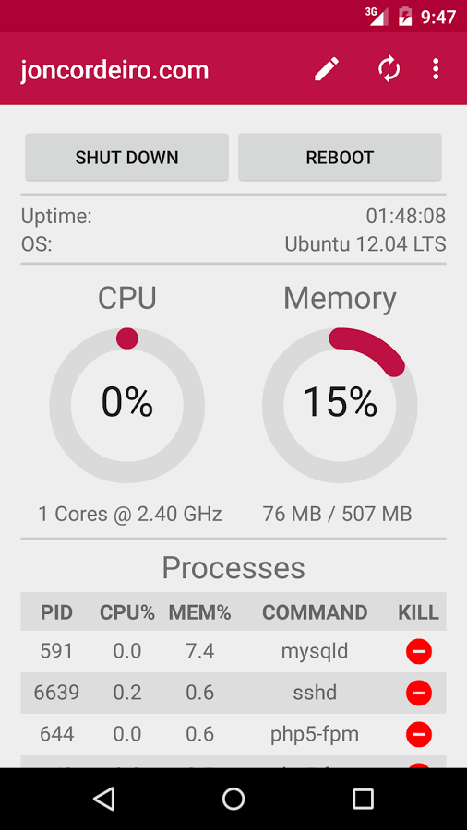Tap the pencil edit icon
Image resolution: width=467 pixels, height=830 pixels.
click(327, 69)
